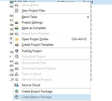This screenshot has height=101, width=112.
Task: Click the Open in Cloud icon
Action: pyautogui.click(x=17, y=74)
